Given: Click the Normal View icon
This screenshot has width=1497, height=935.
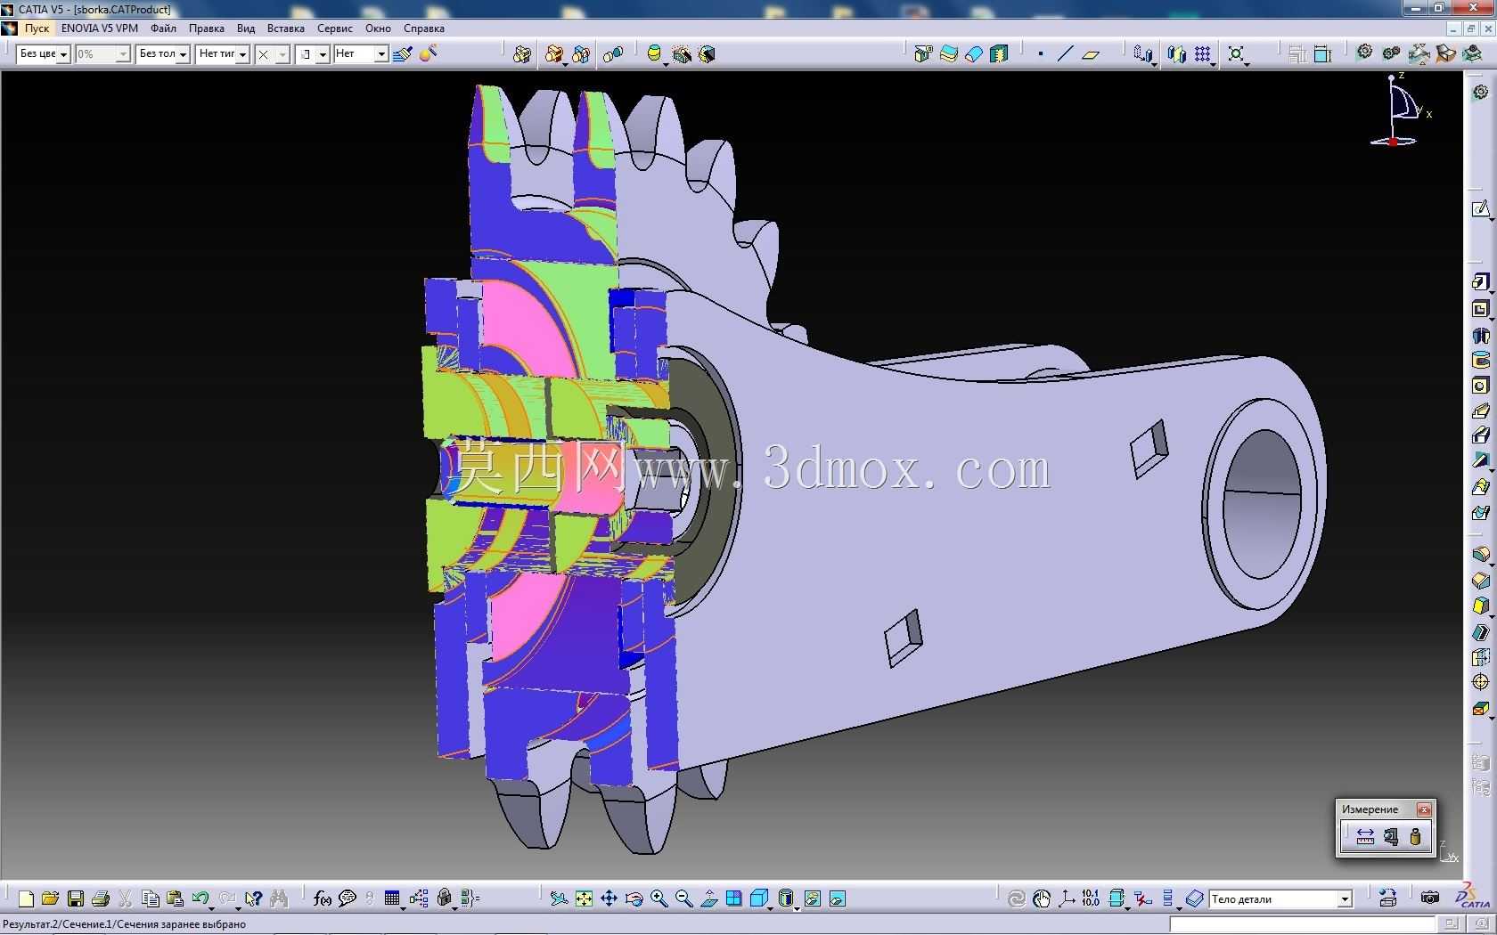Looking at the screenshot, I should coord(708,898).
